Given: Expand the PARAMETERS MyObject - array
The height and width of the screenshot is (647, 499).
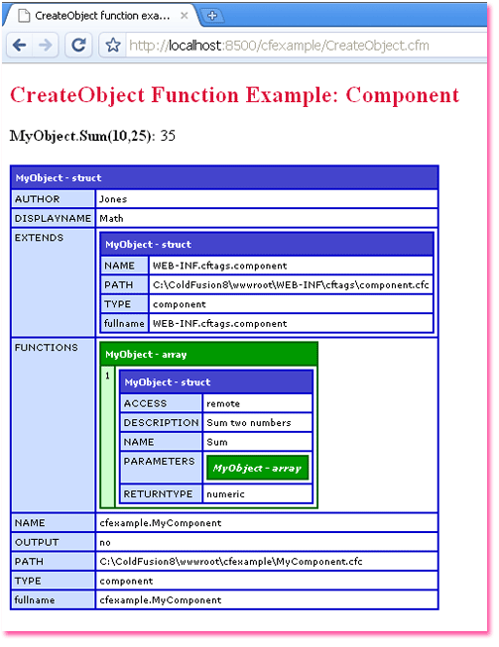Looking at the screenshot, I should [x=257, y=468].
